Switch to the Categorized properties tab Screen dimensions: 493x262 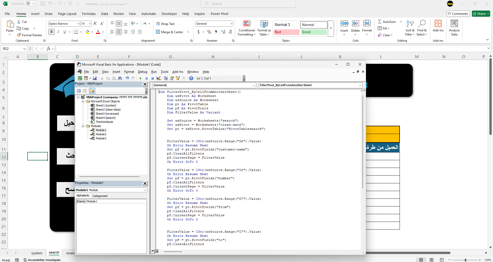pos(100,196)
